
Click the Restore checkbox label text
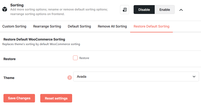pos(84,58)
